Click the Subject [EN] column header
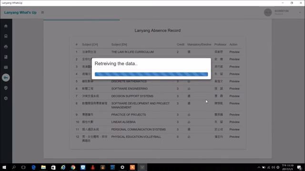This screenshot has width=305, height=171. (x=119, y=44)
